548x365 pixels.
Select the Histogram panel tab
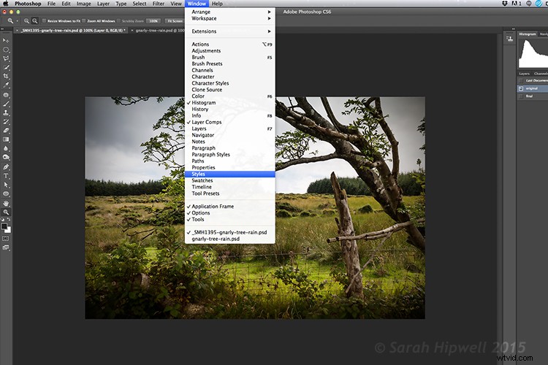(x=528, y=34)
